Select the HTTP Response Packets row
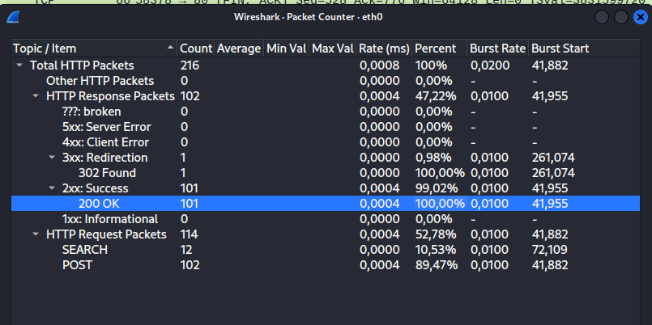Image resolution: width=652 pixels, height=325 pixels. [326, 96]
